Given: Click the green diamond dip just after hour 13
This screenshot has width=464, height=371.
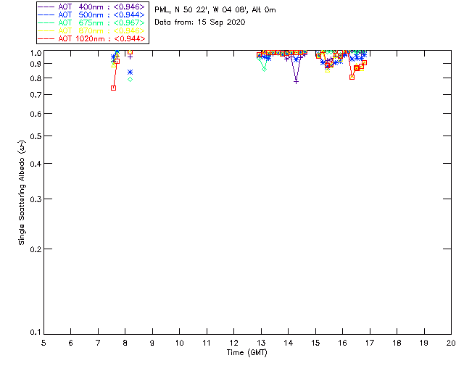Looking at the screenshot, I should click(264, 70).
